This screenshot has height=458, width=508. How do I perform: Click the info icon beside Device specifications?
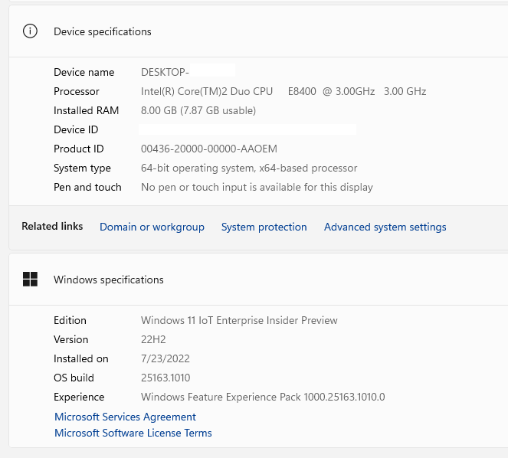pos(30,31)
